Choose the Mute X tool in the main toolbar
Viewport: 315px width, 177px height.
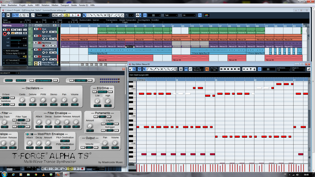pyautogui.click(x=105, y=15)
